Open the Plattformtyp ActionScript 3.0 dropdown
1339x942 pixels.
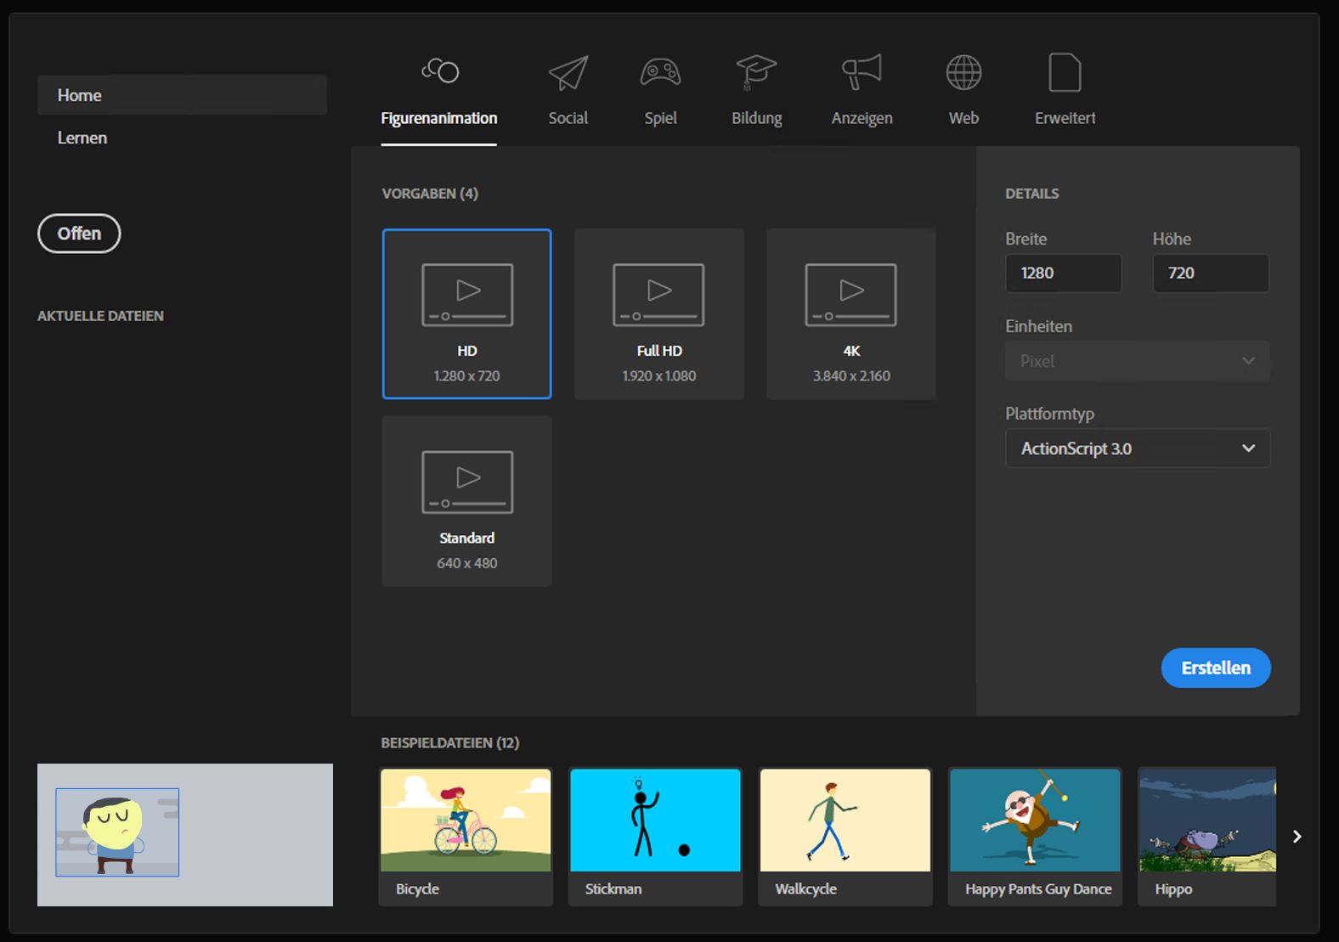coord(1138,448)
